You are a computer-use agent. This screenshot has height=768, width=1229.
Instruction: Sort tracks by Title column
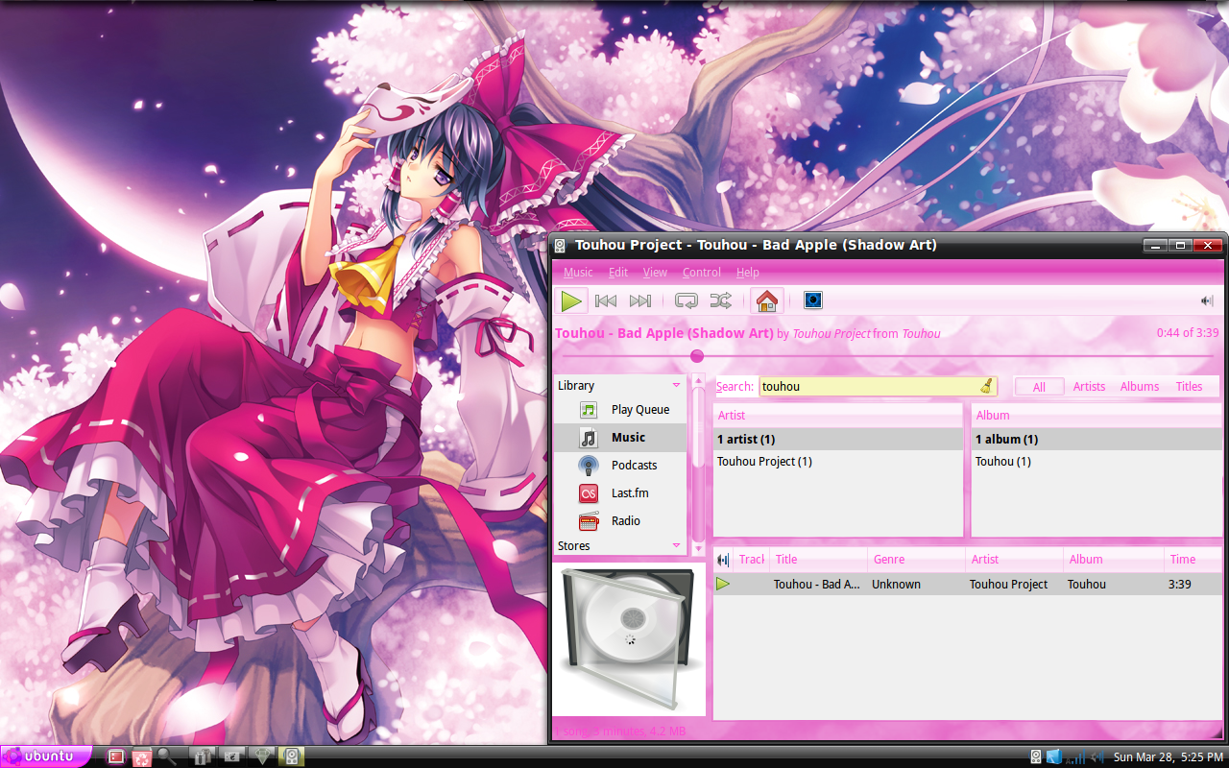(818, 560)
